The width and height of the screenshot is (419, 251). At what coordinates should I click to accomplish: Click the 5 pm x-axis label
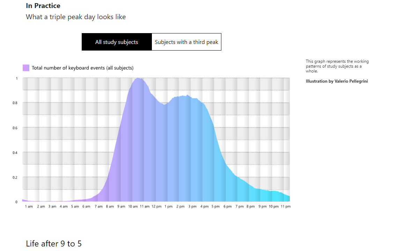[215, 206]
